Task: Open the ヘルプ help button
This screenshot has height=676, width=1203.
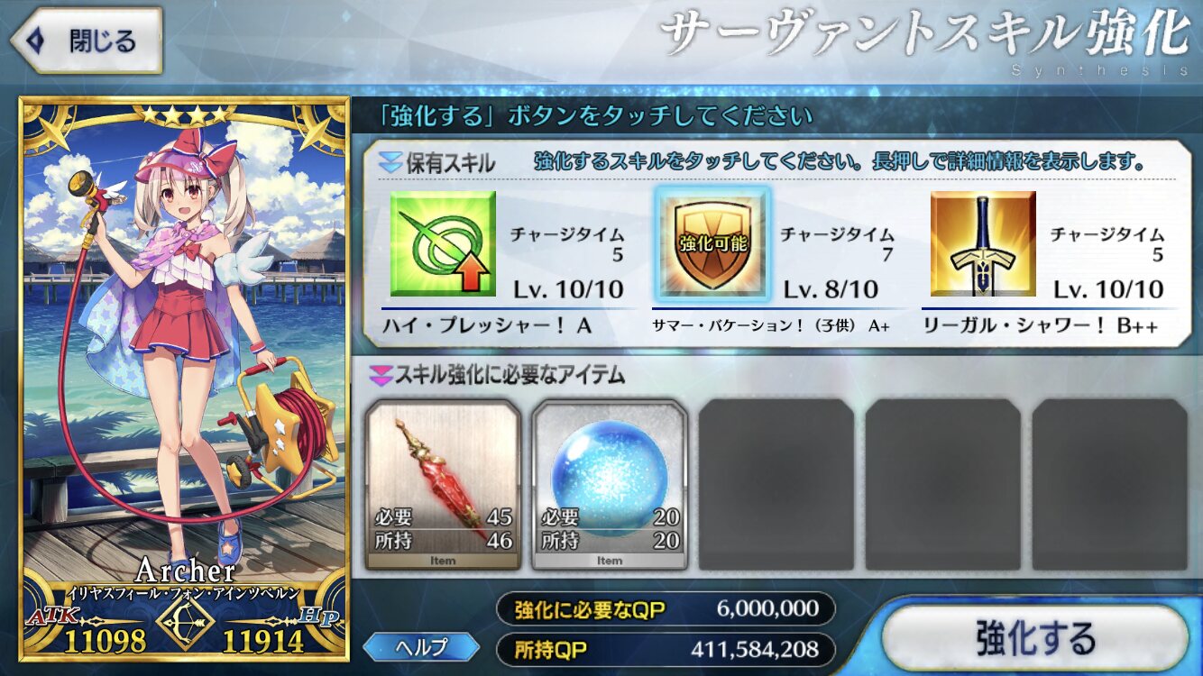Action: tap(421, 647)
